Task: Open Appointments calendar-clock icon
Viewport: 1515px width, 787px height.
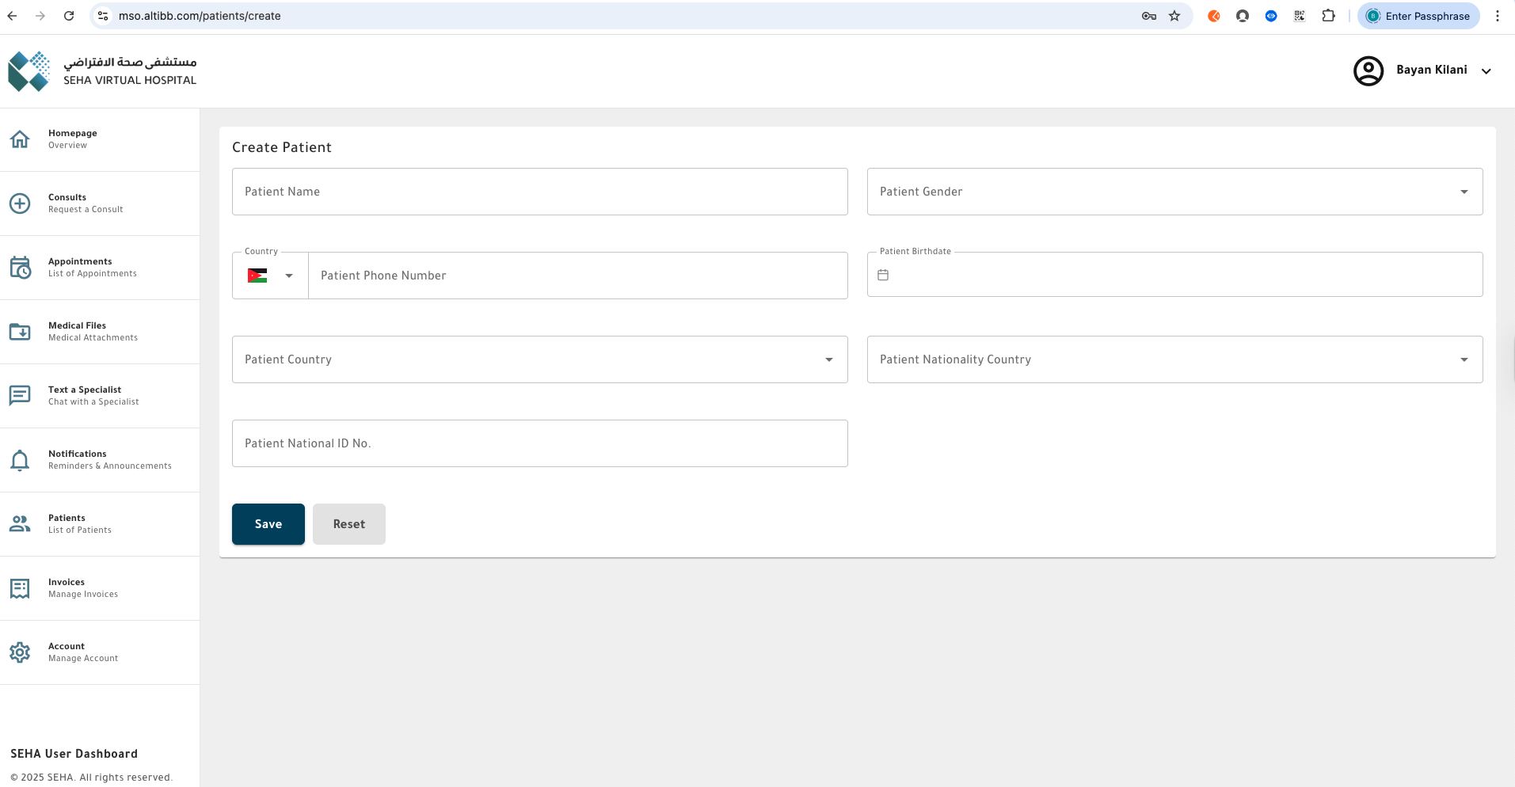Action: (x=20, y=268)
